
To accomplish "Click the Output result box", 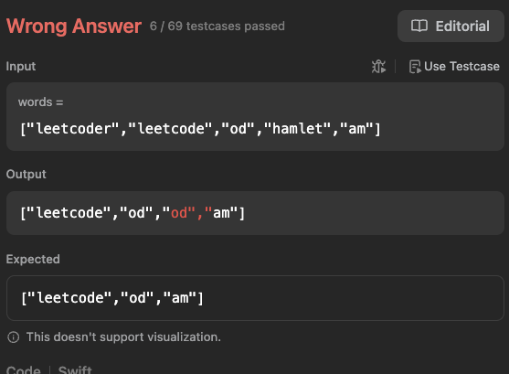I will 255,213.
